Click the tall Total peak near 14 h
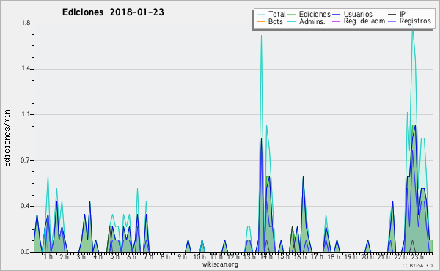This screenshot has height=271, width=440. tap(261, 36)
